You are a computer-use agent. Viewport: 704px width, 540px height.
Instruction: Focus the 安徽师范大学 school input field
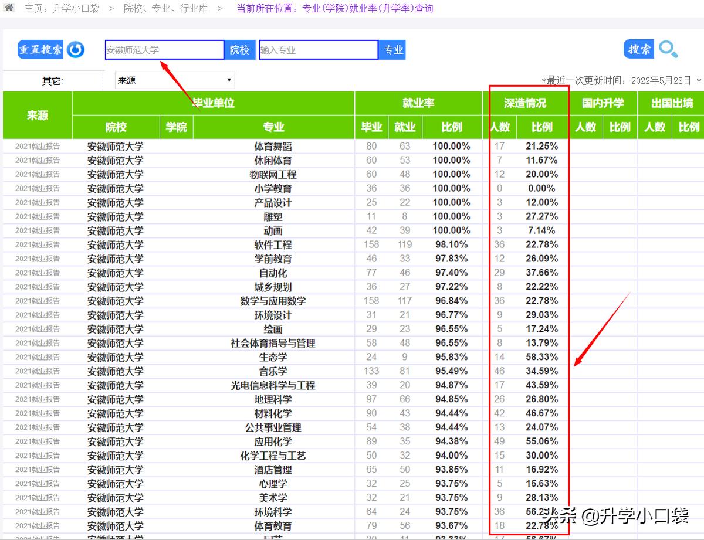tap(164, 50)
